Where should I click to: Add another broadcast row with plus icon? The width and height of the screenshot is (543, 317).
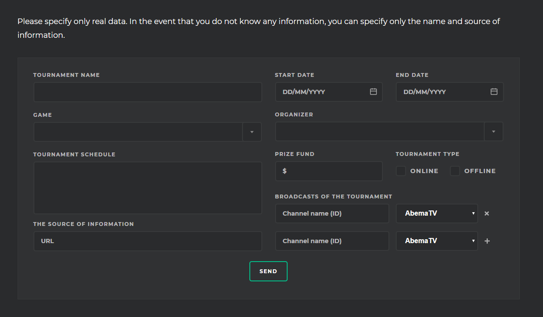tap(487, 241)
